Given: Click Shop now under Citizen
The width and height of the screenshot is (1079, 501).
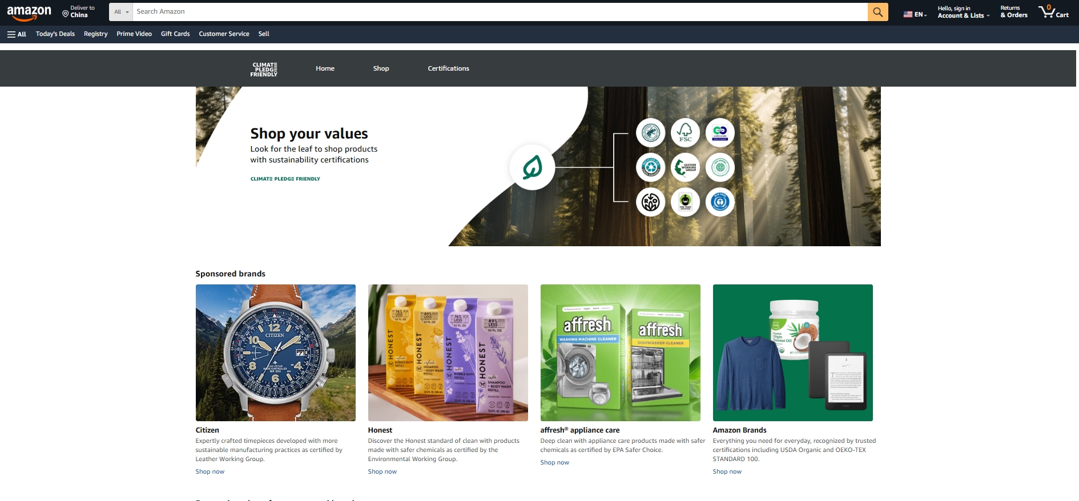Looking at the screenshot, I should pos(210,471).
